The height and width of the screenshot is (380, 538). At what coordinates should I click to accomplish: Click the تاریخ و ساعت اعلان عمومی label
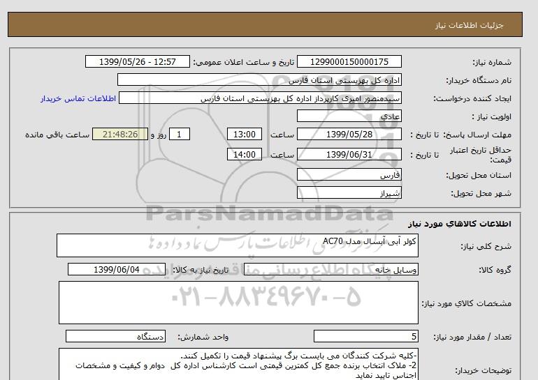244,62
